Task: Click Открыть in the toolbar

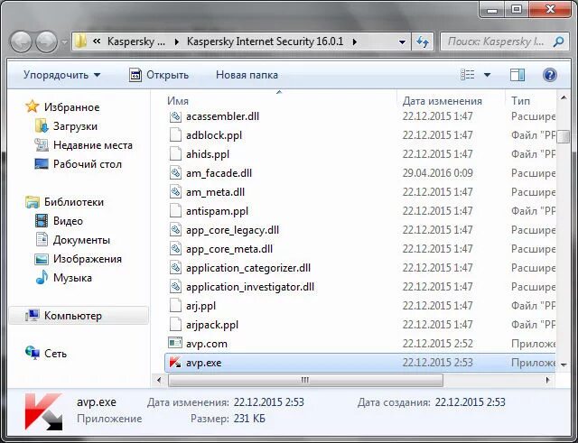Action: pos(159,75)
